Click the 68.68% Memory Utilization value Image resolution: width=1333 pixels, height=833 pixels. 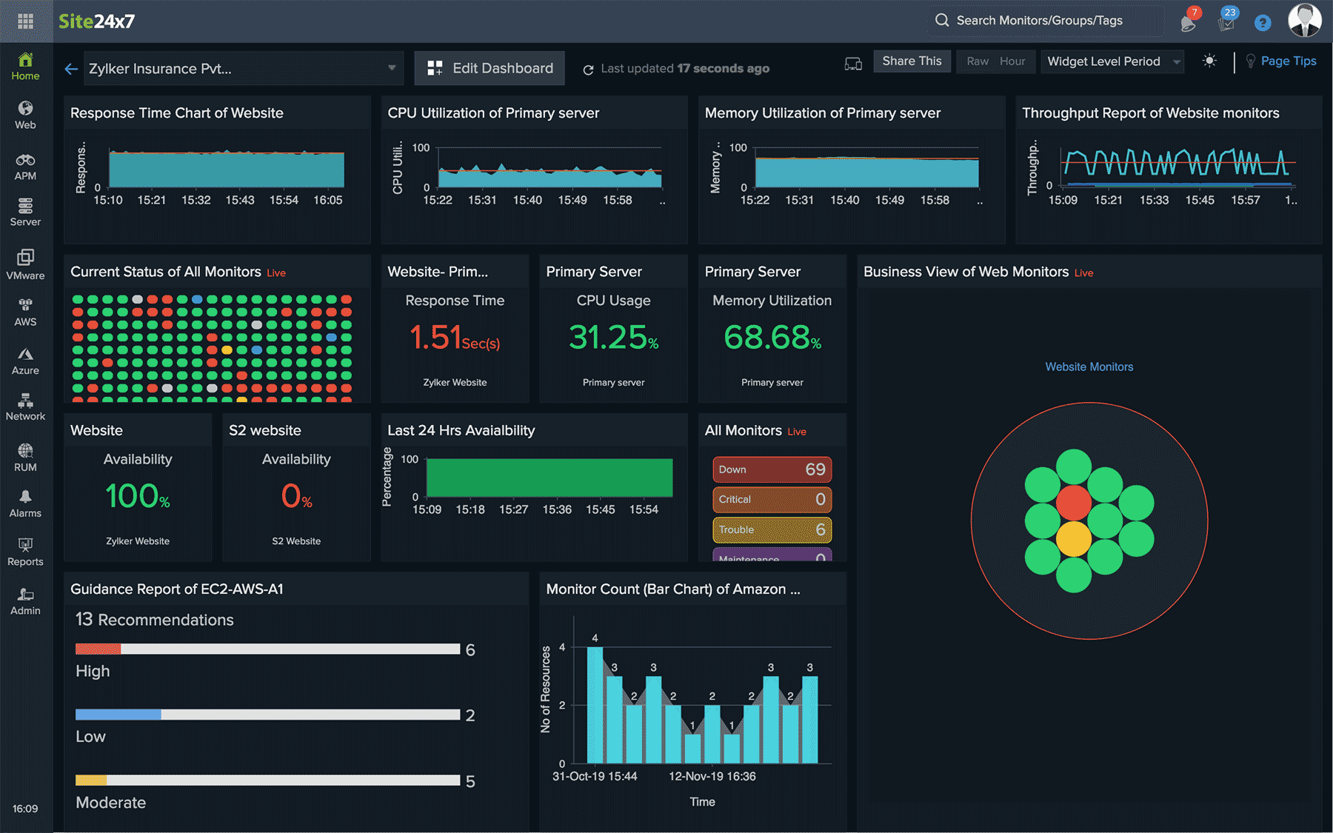click(772, 338)
